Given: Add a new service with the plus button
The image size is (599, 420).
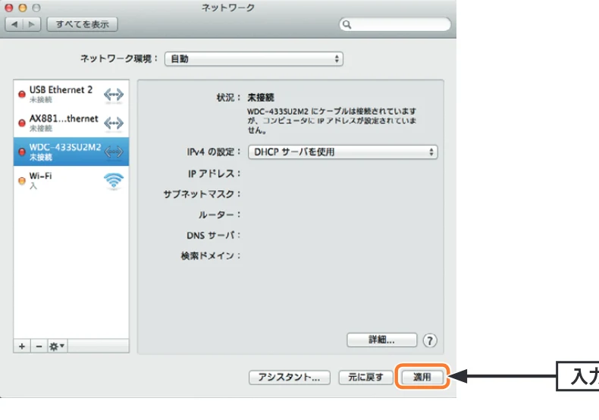Looking at the screenshot, I should point(22,346).
